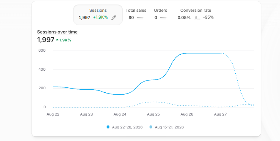
Task: Click the pencil edit icon beside Sessions
Action: pyautogui.click(x=114, y=17)
